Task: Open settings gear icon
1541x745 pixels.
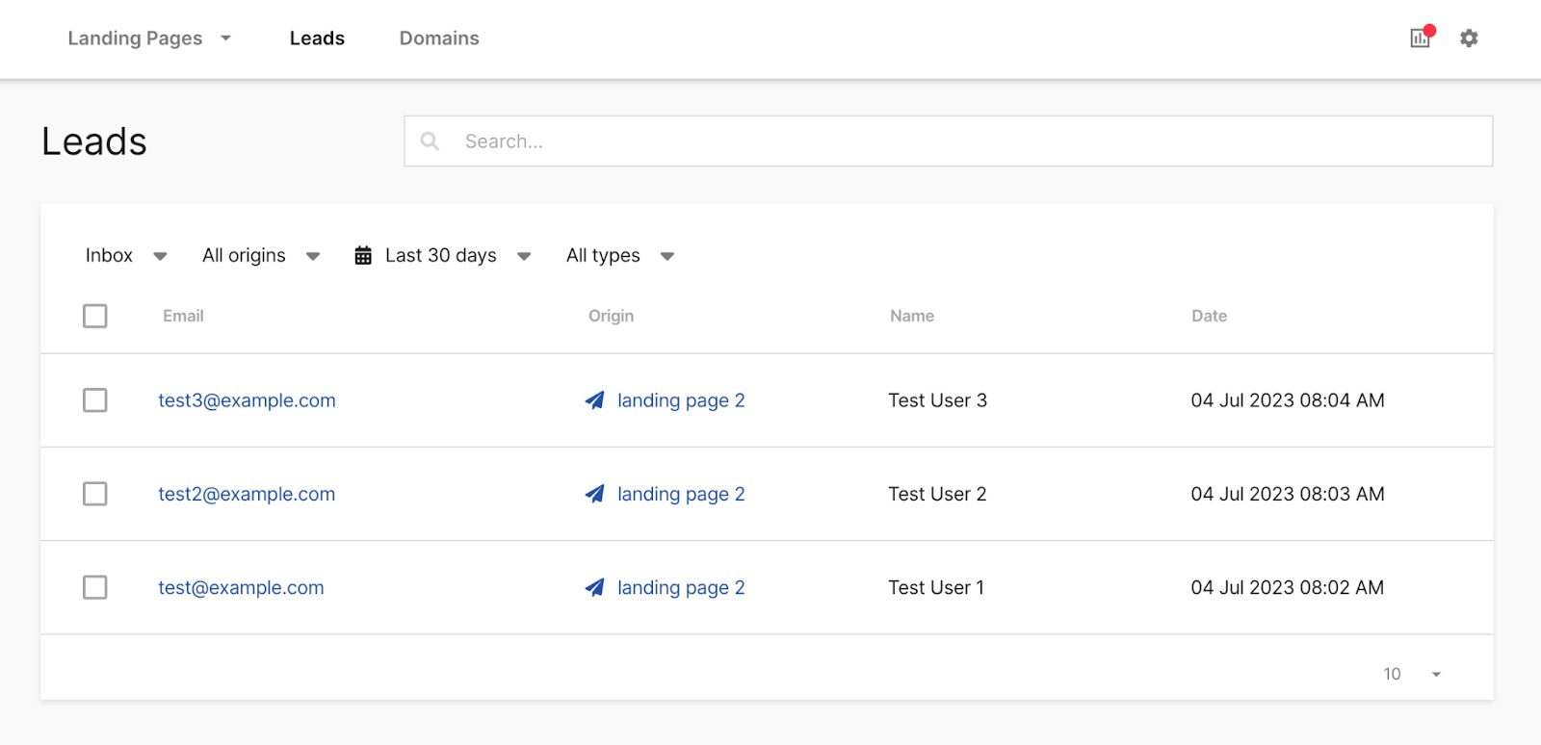Action: [x=1469, y=39]
